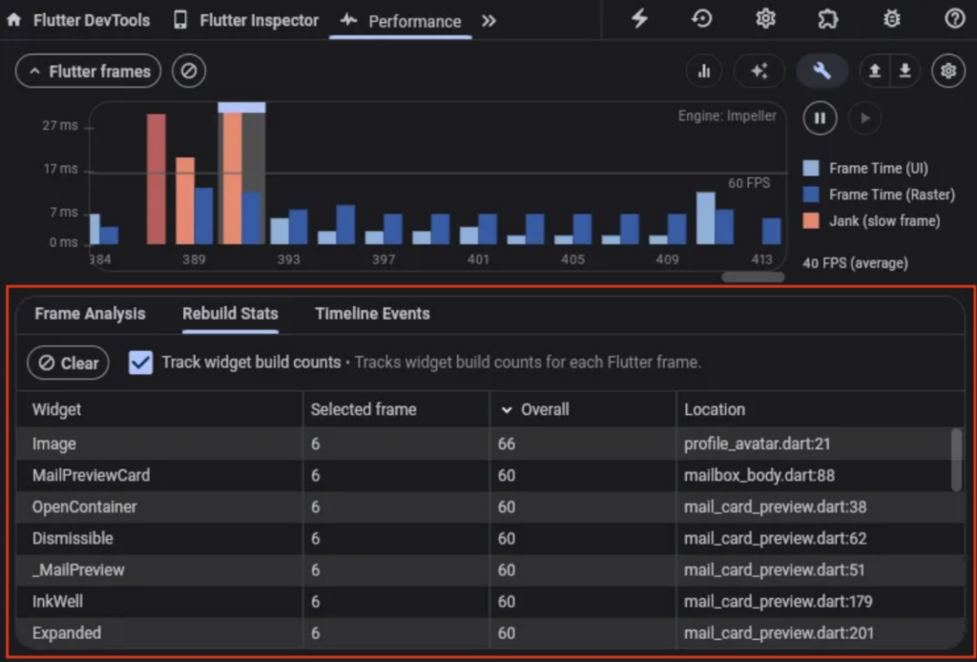Image resolution: width=977 pixels, height=662 pixels.
Task: Open the help question mark icon
Action: [954, 20]
